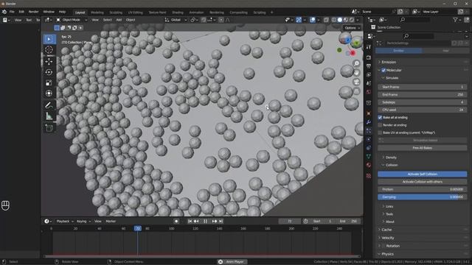Click the auto keying record button
472x265 pixels.
pos(176,221)
